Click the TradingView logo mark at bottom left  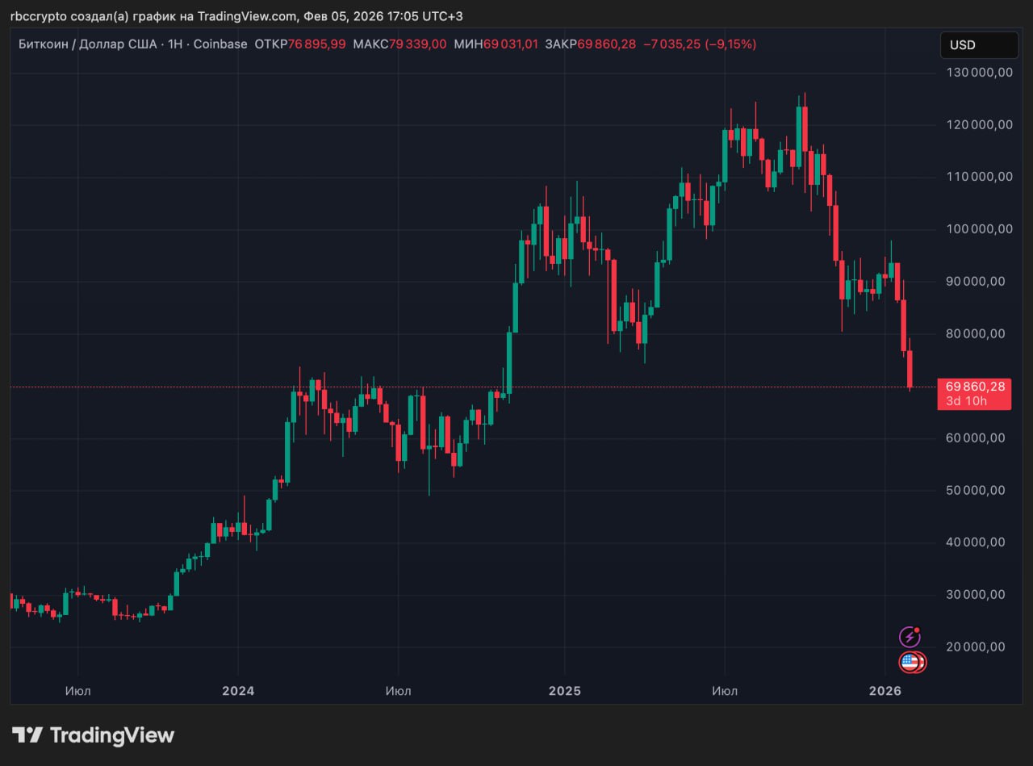(27, 735)
